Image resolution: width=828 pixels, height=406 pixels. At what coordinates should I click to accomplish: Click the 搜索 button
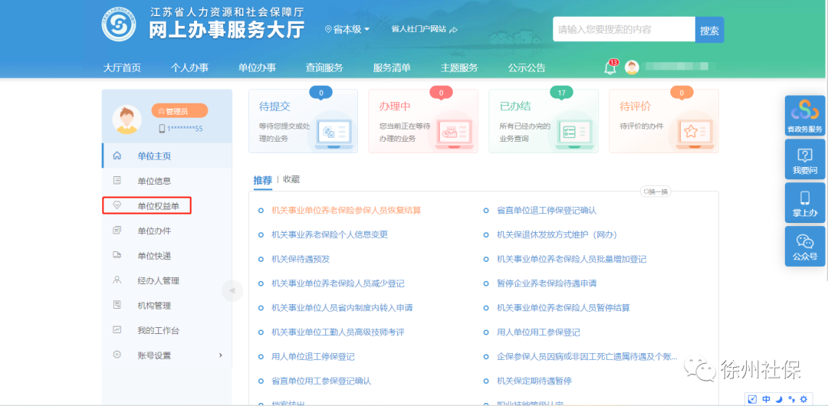pos(709,30)
